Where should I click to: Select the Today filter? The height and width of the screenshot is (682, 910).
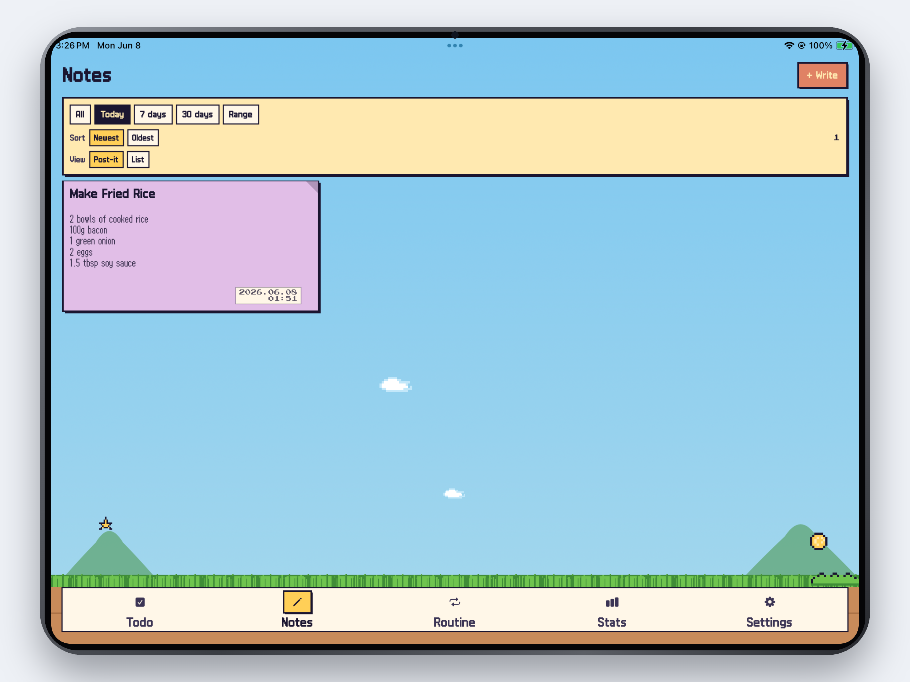112,114
